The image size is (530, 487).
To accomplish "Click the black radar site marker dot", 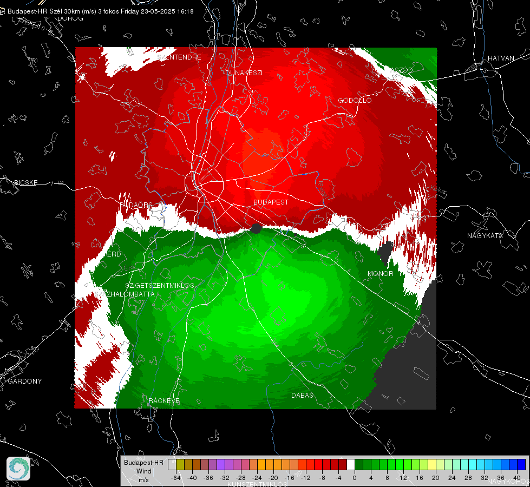I will pos(256,228).
